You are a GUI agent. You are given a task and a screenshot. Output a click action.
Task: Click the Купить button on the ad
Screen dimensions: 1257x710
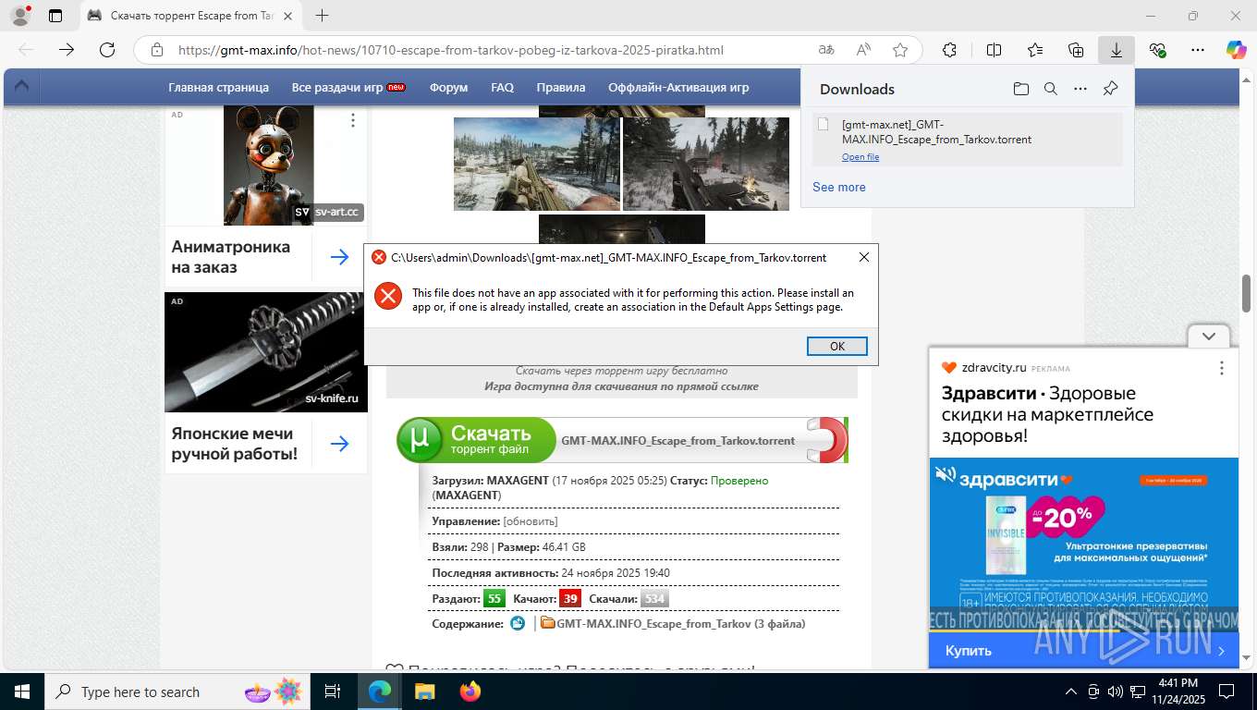[x=968, y=651]
